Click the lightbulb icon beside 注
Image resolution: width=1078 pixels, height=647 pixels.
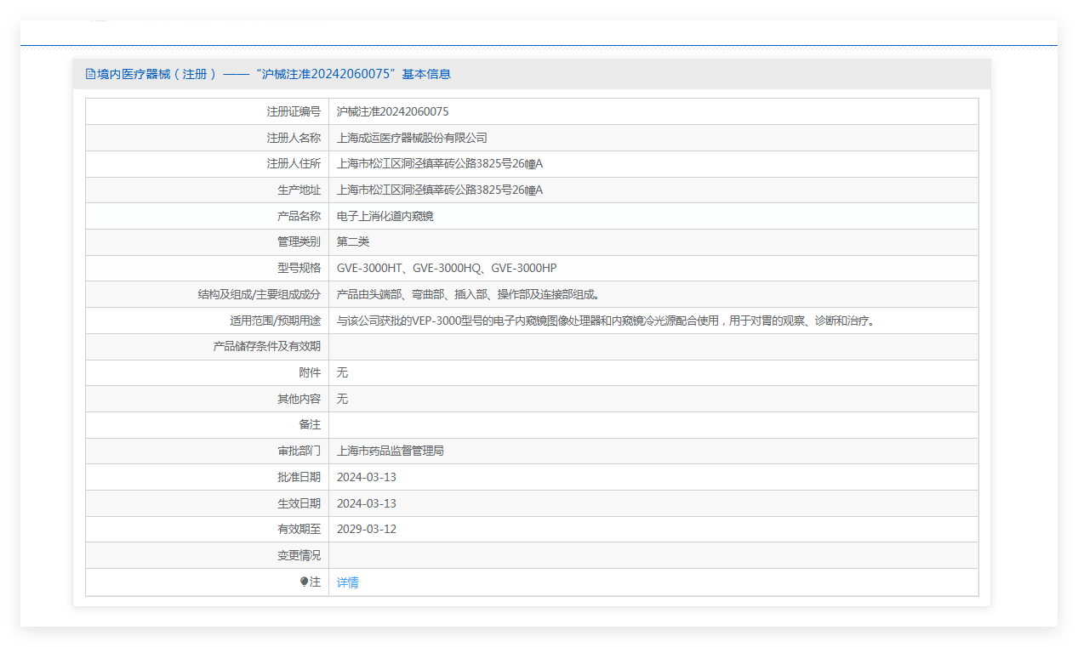pos(305,582)
